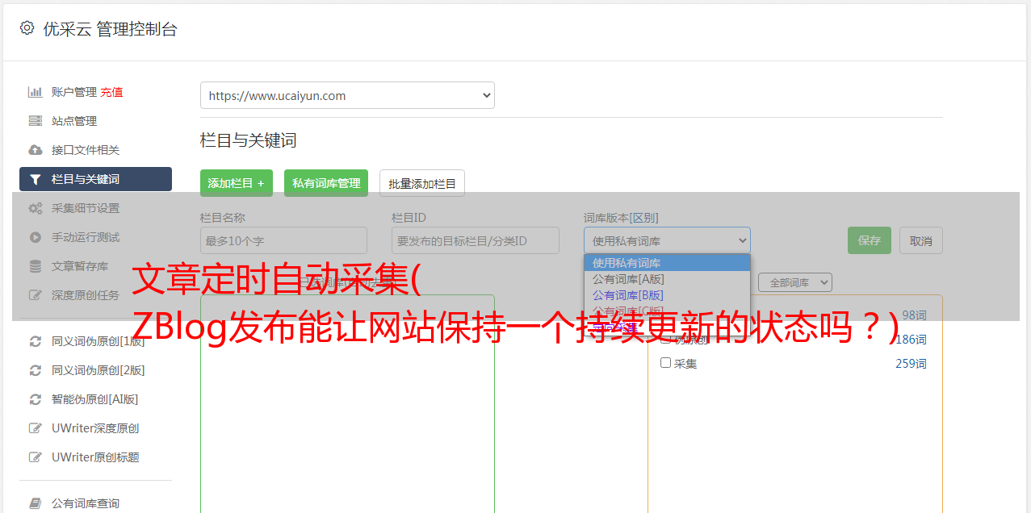This screenshot has width=1031, height=513.
Task: Open the 词库版本 dropdown showing 使用私有词库
Action: click(x=667, y=240)
